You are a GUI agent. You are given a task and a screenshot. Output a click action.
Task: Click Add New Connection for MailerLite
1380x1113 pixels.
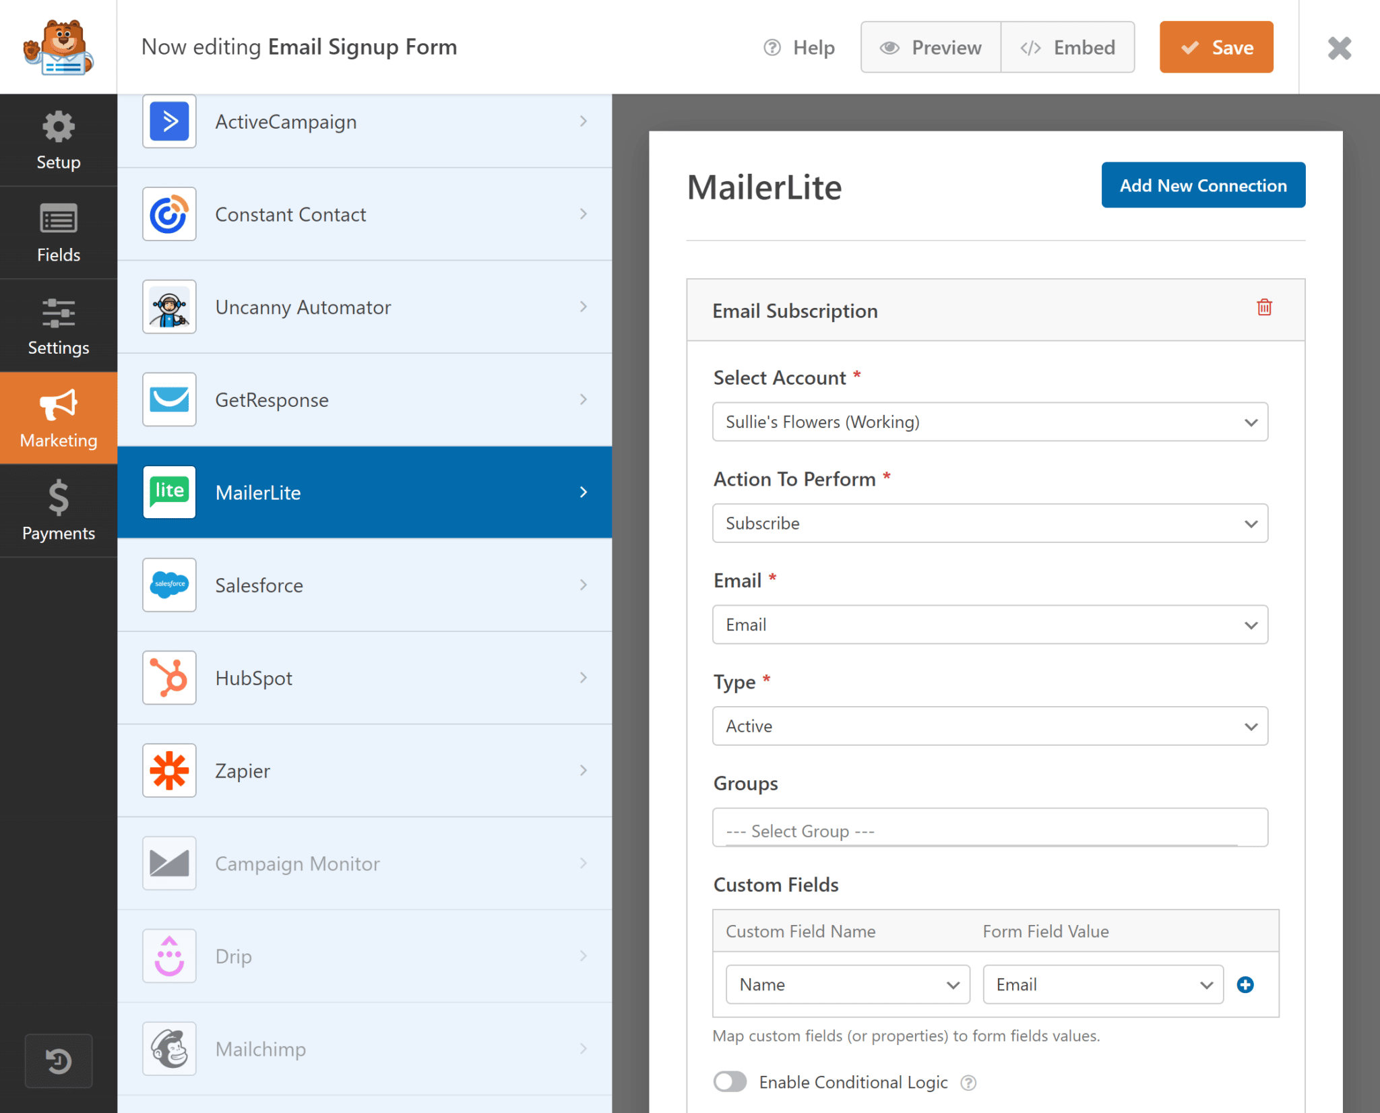point(1203,185)
